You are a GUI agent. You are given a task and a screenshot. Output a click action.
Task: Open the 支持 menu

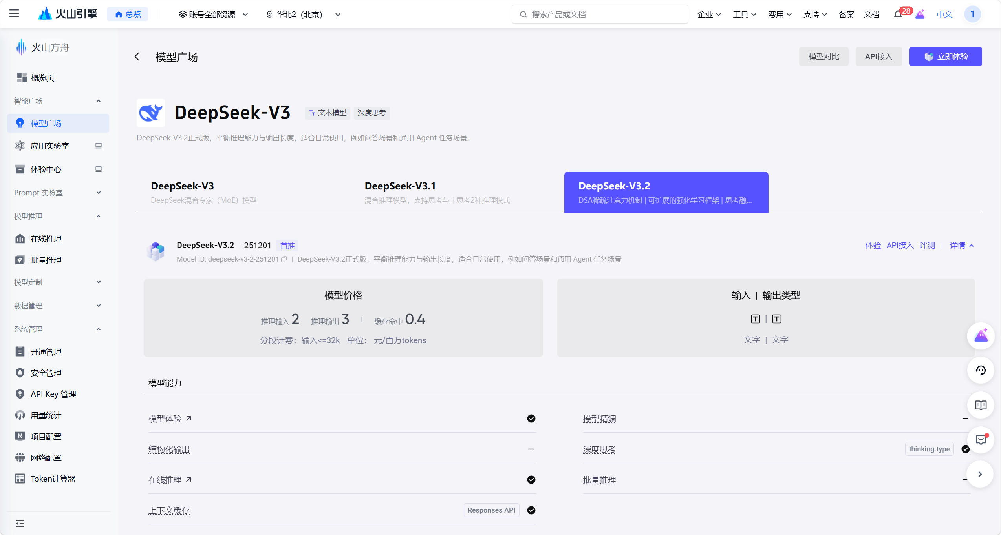[815, 15]
